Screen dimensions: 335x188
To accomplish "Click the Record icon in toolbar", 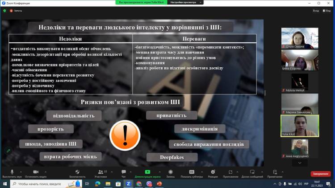I will (x=171, y=172).
